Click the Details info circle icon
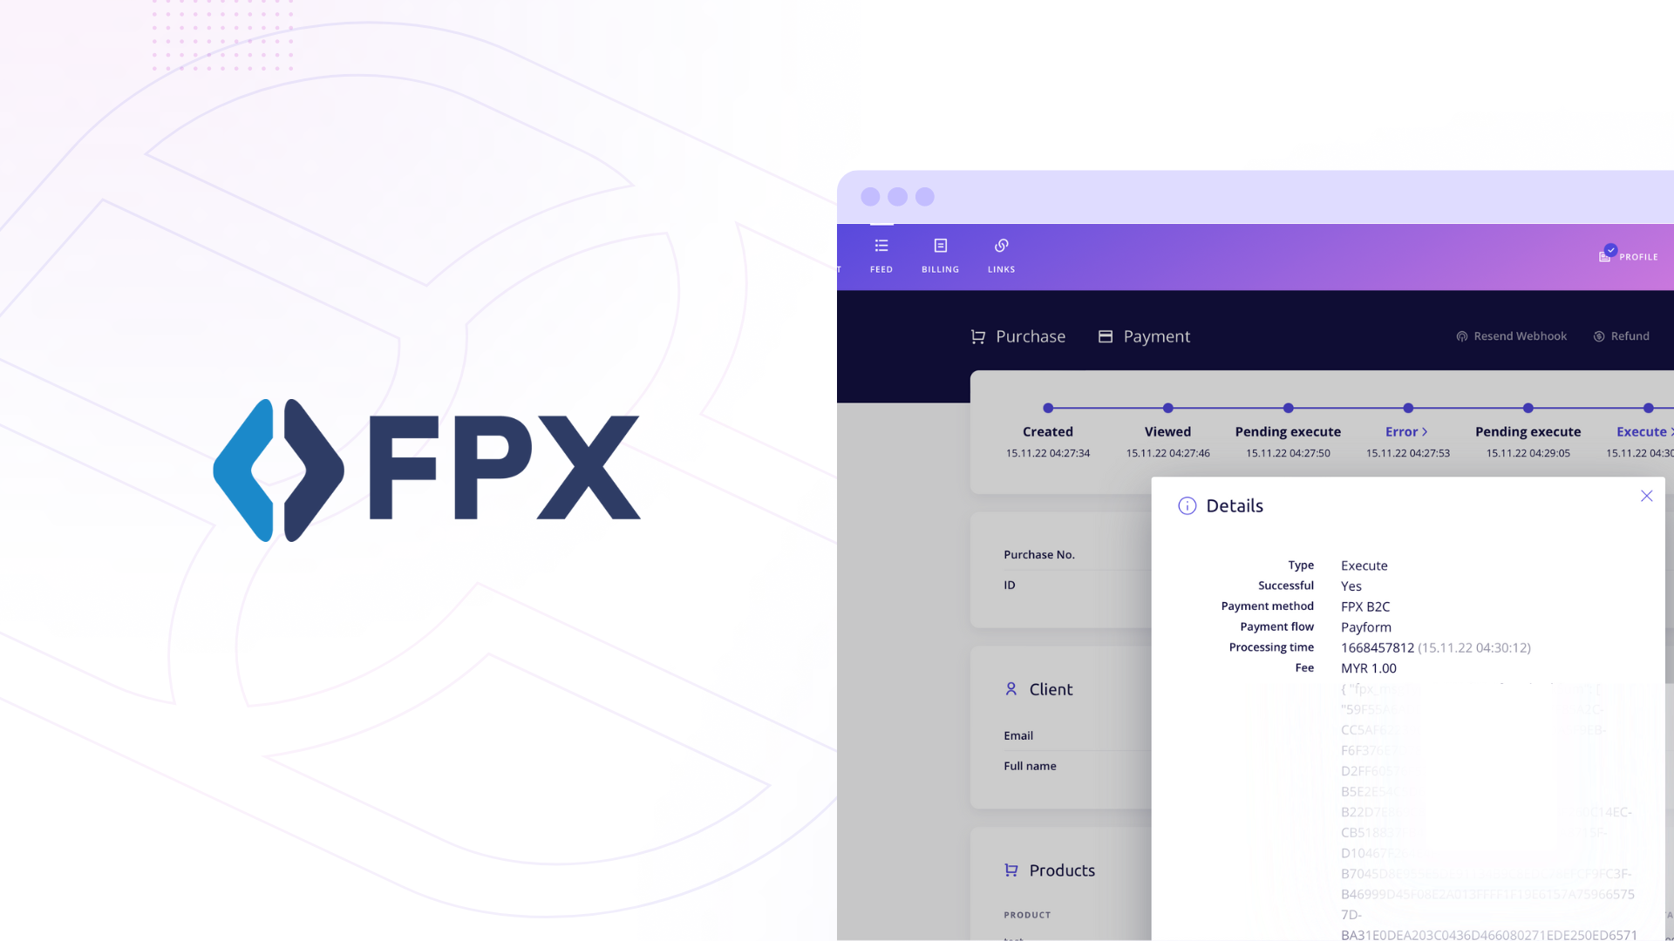 tap(1187, 505)
